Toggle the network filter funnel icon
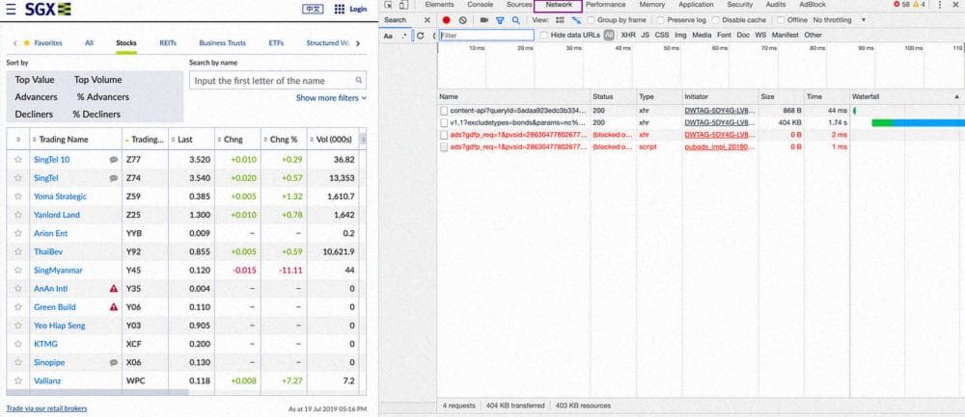 click(x=500, y=20)
